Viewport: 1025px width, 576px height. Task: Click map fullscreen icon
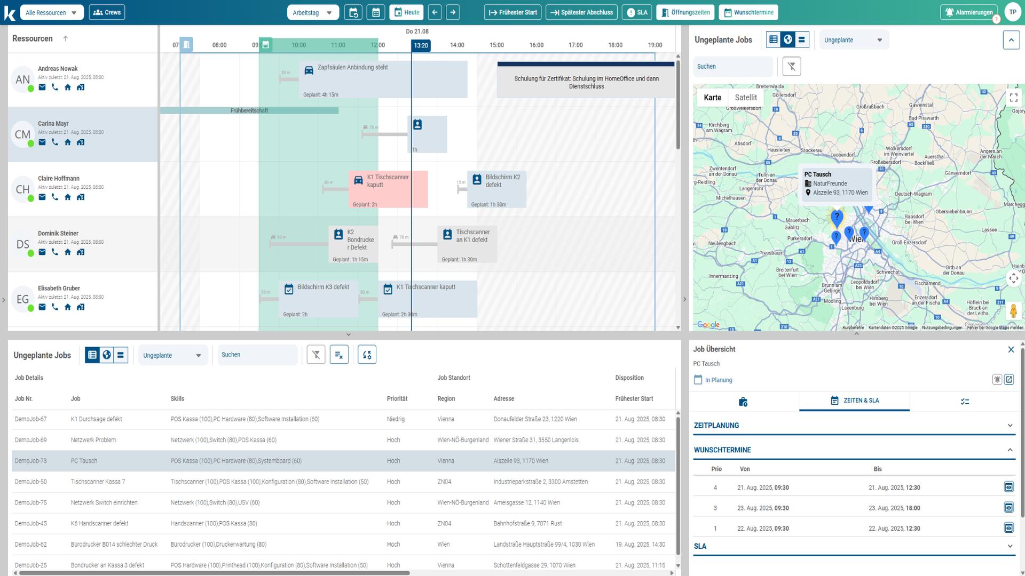click(x=1013, y=98)
